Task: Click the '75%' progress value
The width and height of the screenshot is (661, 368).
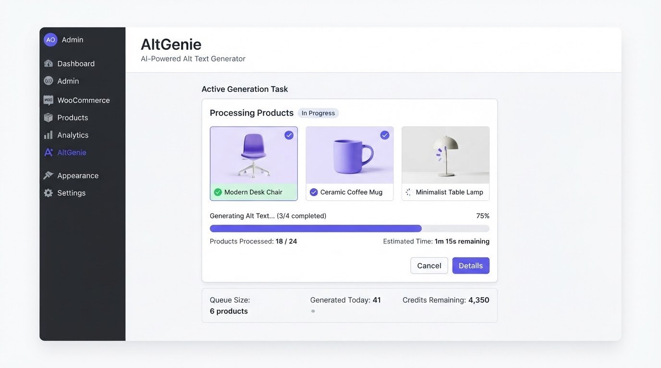Action: 483,216
